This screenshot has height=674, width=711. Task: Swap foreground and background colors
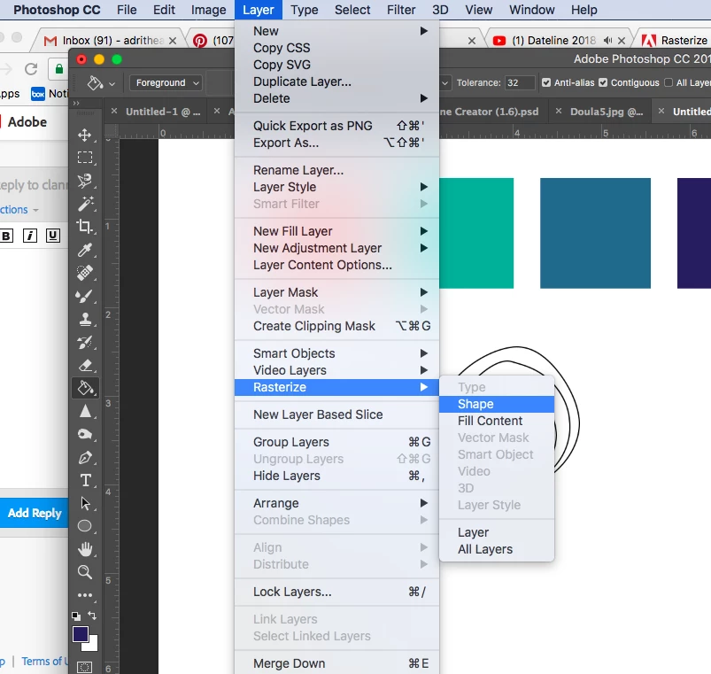[92, 616]
